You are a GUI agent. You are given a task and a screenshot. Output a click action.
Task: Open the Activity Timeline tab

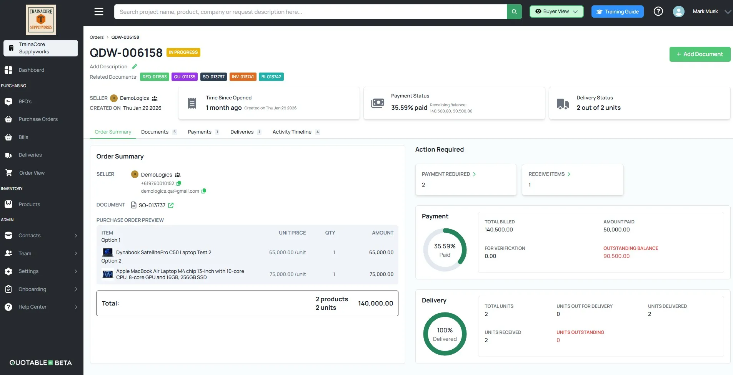(292, 132)
